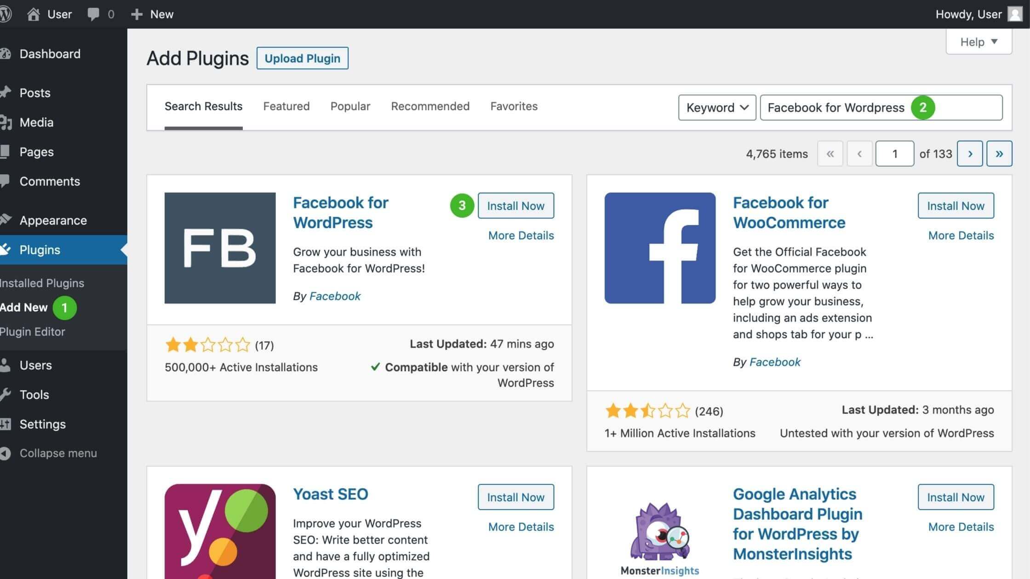This screenshot has height=579, width=1030.
Task: Expand the Help panel
Action: tap(978, 42)
